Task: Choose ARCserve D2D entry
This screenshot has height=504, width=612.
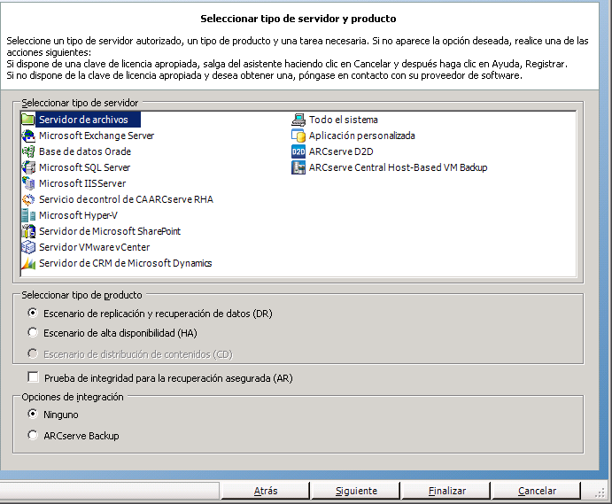Action: point(341,151)
